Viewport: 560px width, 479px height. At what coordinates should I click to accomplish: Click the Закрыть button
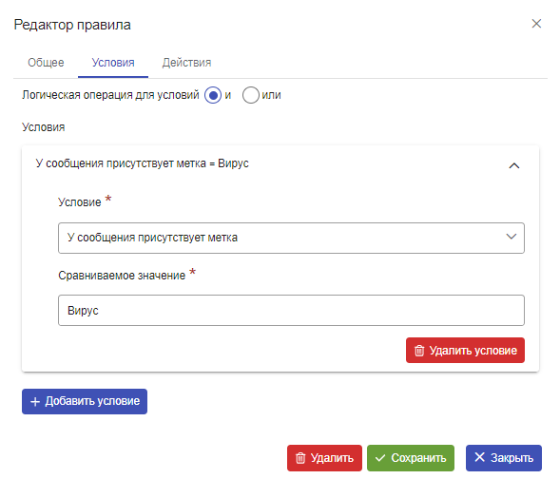tap(504, 458)
